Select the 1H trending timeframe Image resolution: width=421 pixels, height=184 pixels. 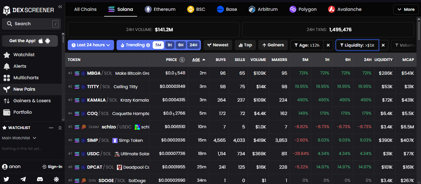[x=169, y=45]
